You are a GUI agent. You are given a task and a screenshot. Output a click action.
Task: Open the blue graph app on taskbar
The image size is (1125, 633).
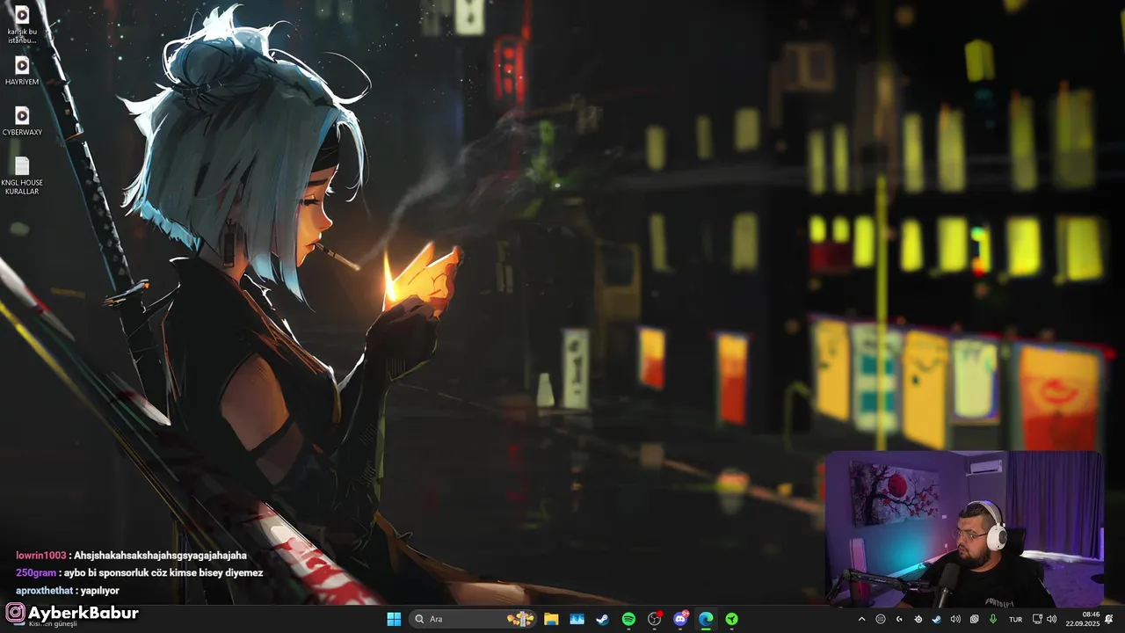coord(577,619)
